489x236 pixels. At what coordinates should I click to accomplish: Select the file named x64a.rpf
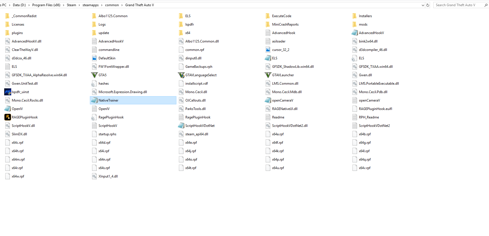pos(278,134)
